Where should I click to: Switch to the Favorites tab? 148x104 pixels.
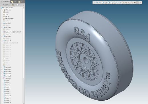21,2
